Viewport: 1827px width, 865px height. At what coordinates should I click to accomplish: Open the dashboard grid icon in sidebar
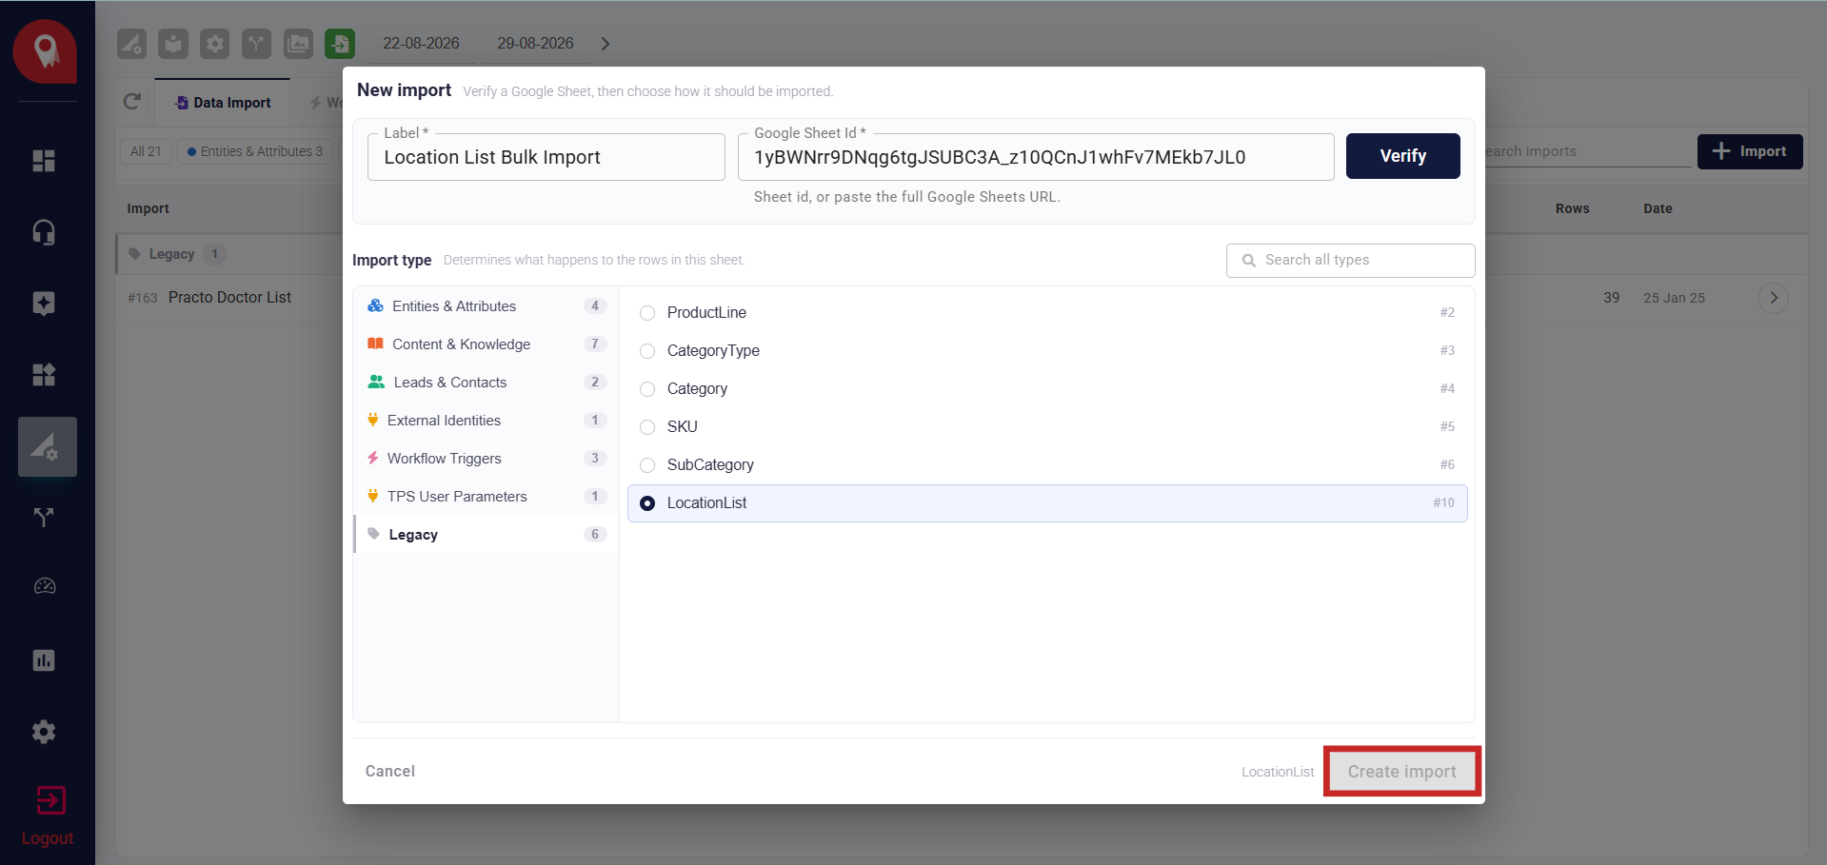[44, 161]
